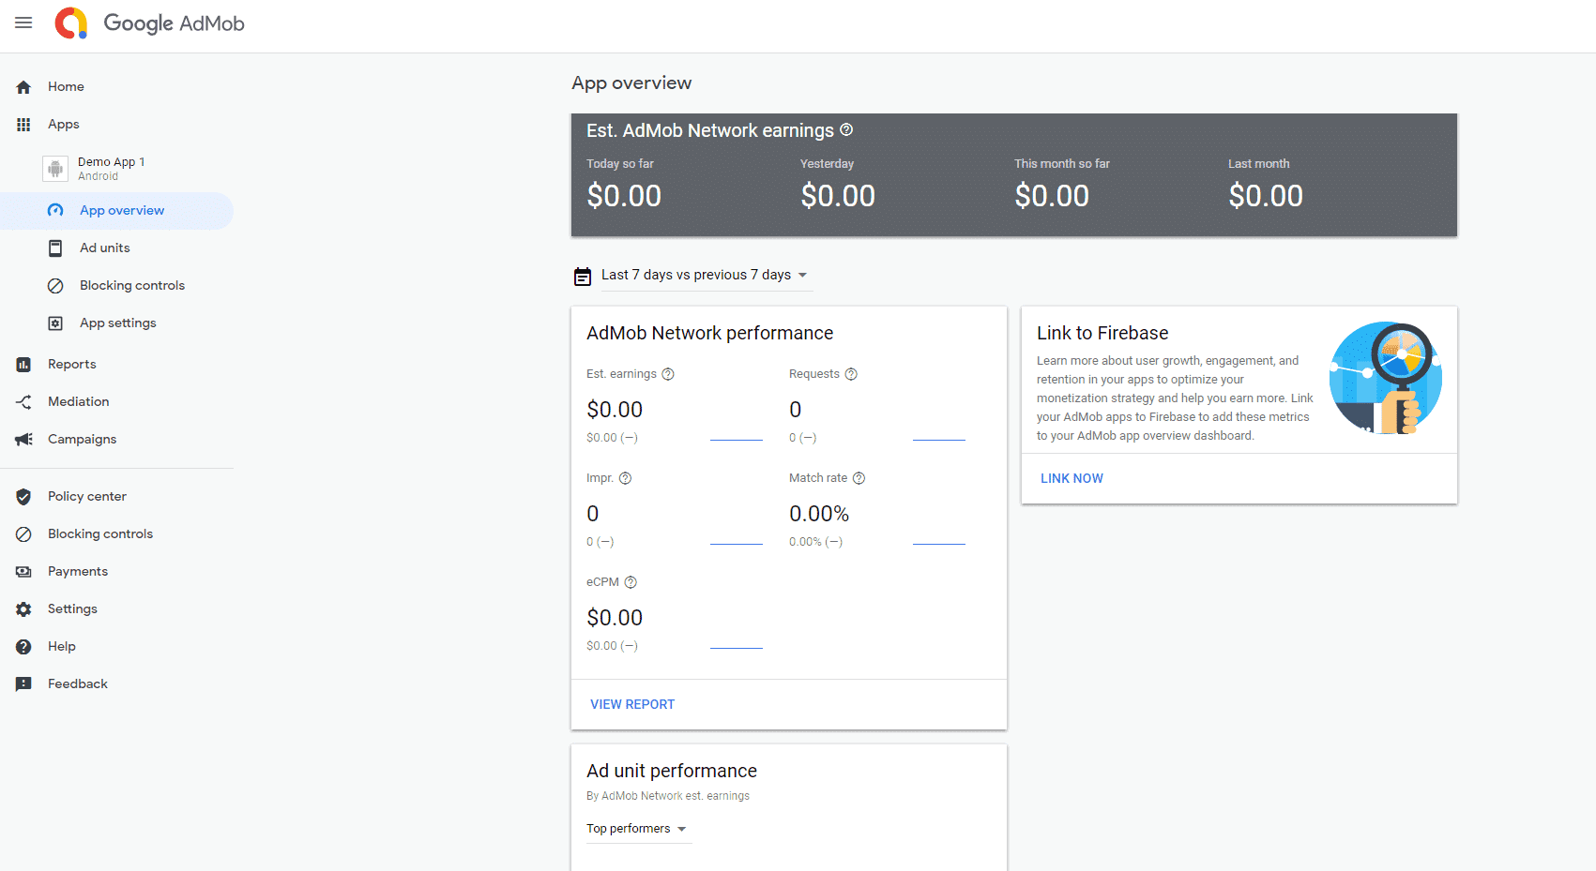Screen dimensions: 1596x871
Task: Click help icon beside Est. AdMob Network earnings
Action: click(846, 129)
